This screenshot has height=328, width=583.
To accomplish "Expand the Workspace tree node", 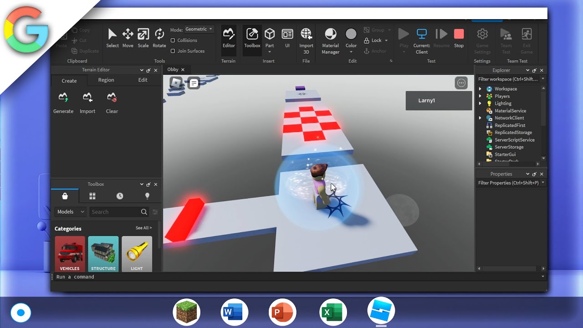I will [480, 89].
